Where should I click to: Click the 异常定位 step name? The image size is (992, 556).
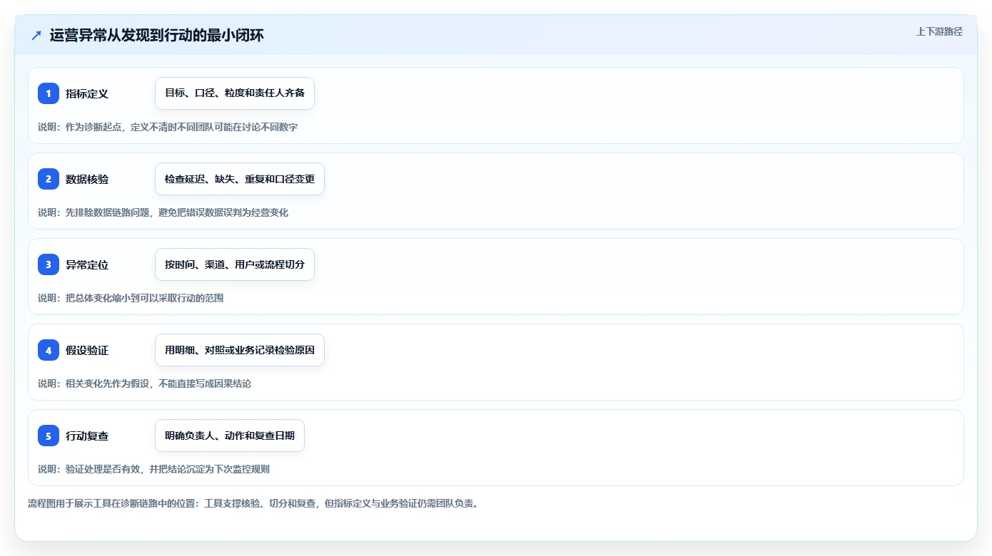click(x=87, y=264)
